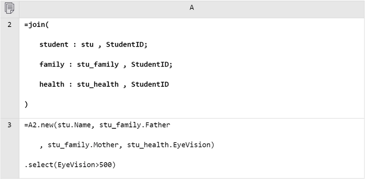The image size is (367, 179).
Task: Click the document icon in grid corner
Action: click(9, 8)
